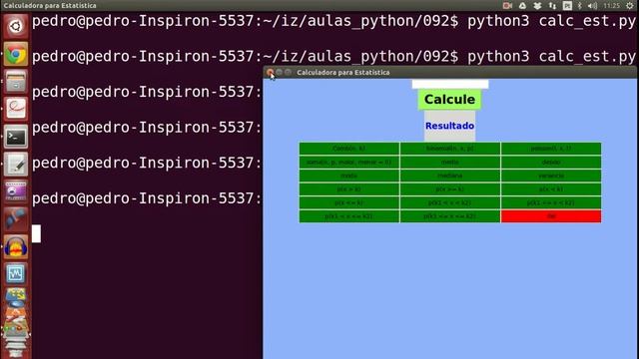Open the Google Drive indicator in top panel

(522, 6)
